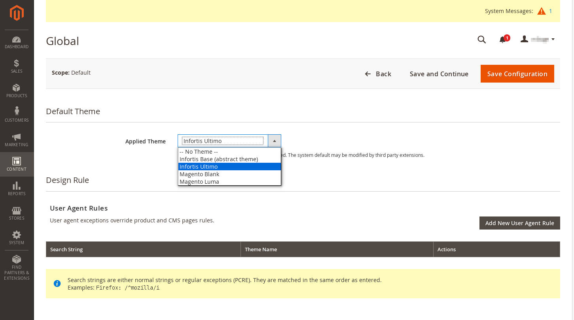
Task: Click the Search String column header
Action: 143,249
